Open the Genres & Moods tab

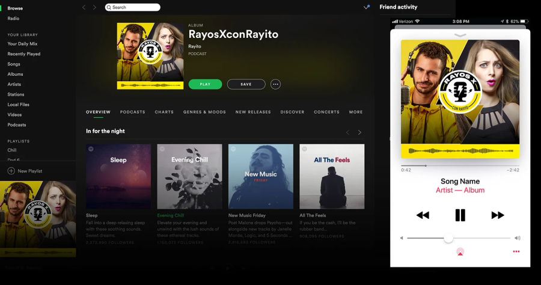(x=204, y=112)
